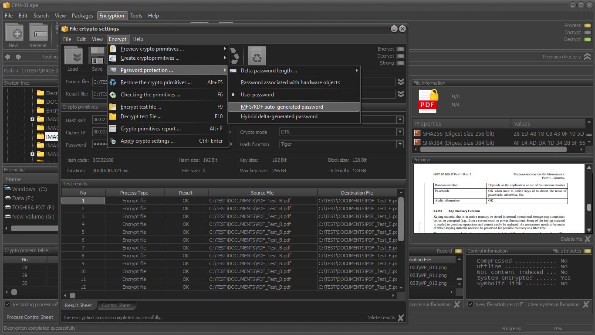Switch to the Control Sheet tab
This screenshot has height=335, width=595.
click(x=116, y=305)
